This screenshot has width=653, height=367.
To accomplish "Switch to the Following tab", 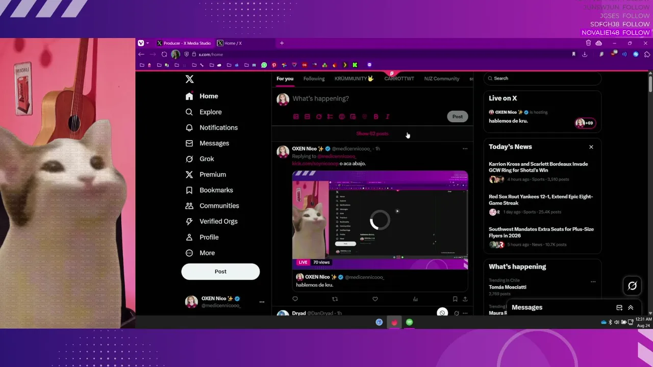I will click(314, 78).
